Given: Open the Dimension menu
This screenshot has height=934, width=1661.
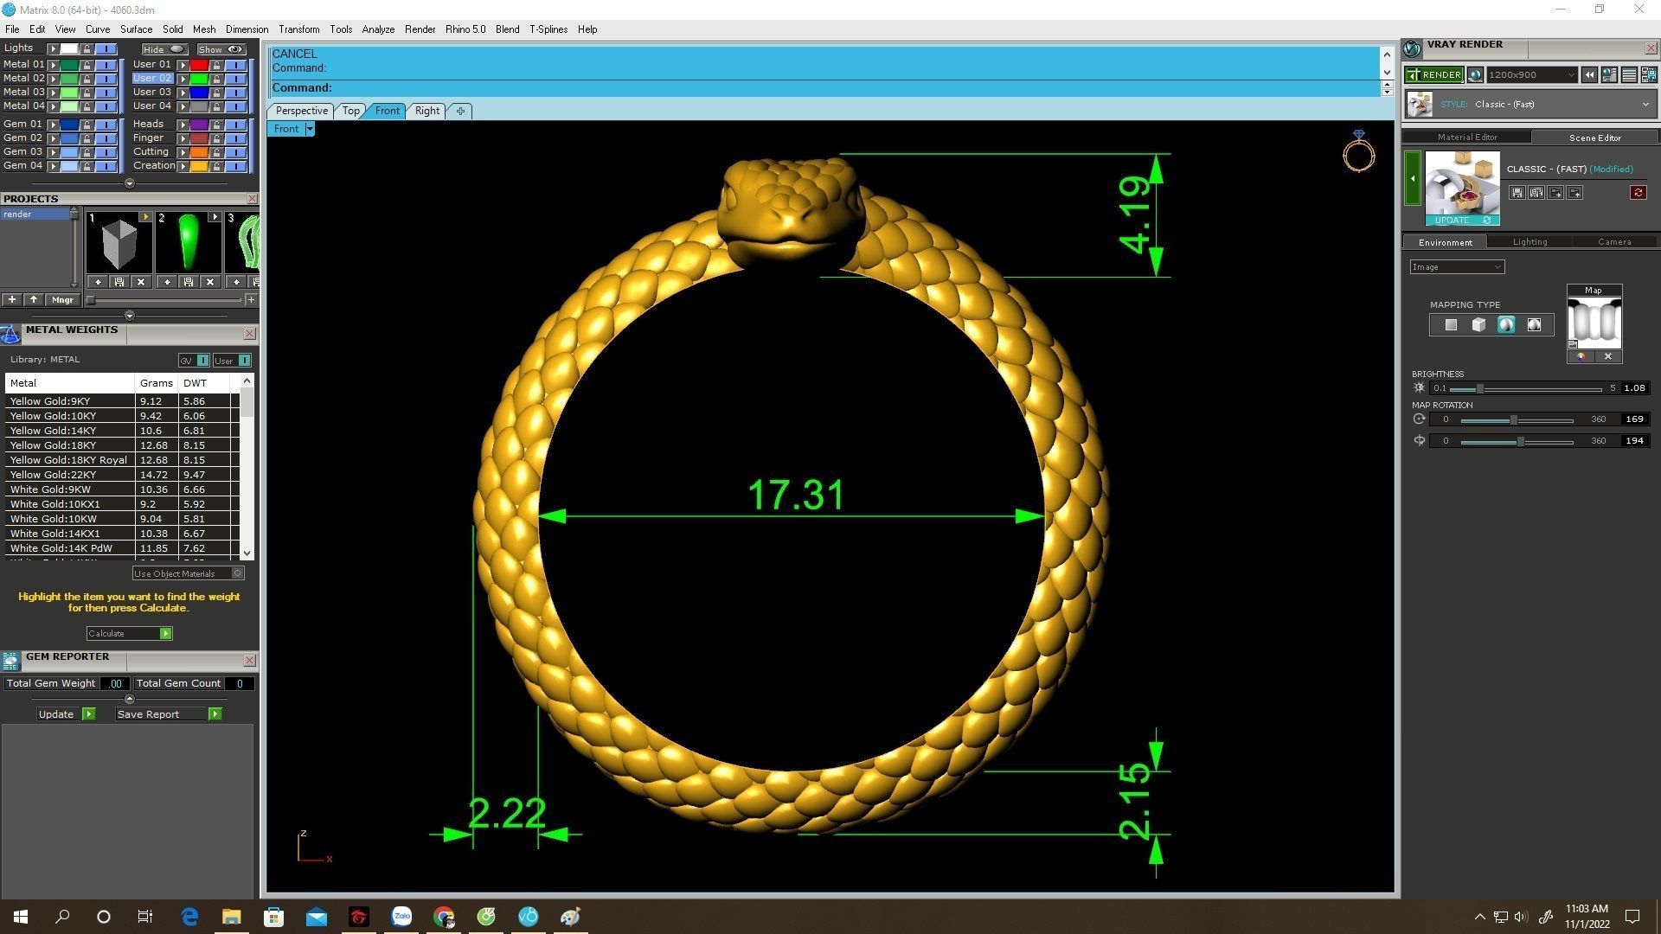Looking at the screenshot, I should point(247,29).
